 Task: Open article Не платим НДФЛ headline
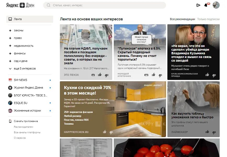[86, 56]
